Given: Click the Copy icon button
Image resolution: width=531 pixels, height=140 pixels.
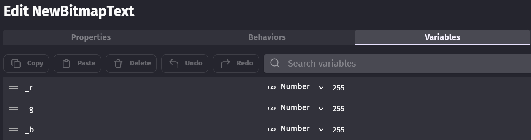Looking at the screenshot, I should pos(26,64).
